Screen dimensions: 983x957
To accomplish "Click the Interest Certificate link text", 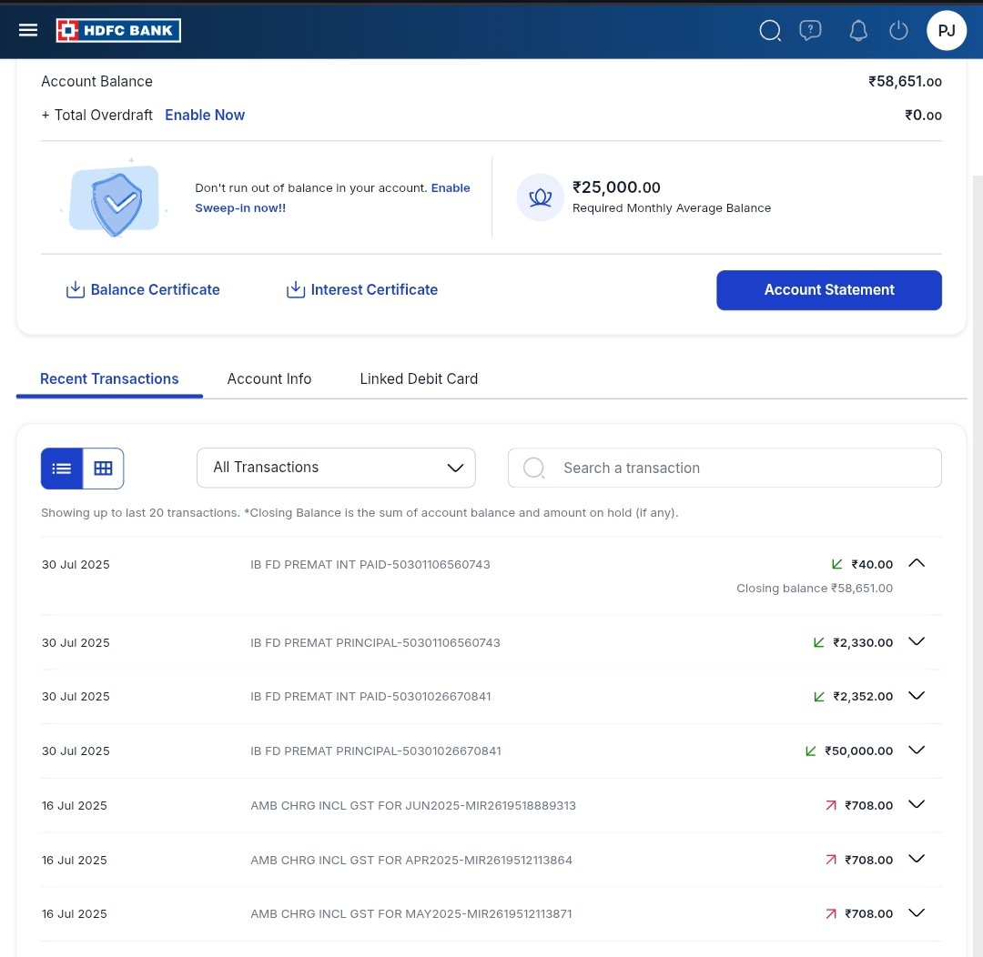I will tap(374, 289).
